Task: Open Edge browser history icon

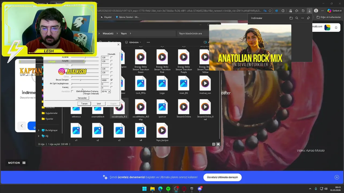Action: pyautogui.click(x=303, y=11)
